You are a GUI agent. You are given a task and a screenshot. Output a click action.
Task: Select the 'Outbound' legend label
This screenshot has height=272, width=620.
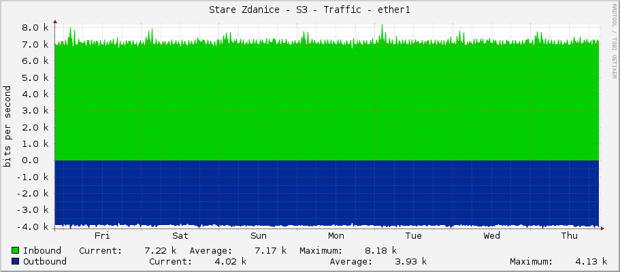(x=45, y=261)
